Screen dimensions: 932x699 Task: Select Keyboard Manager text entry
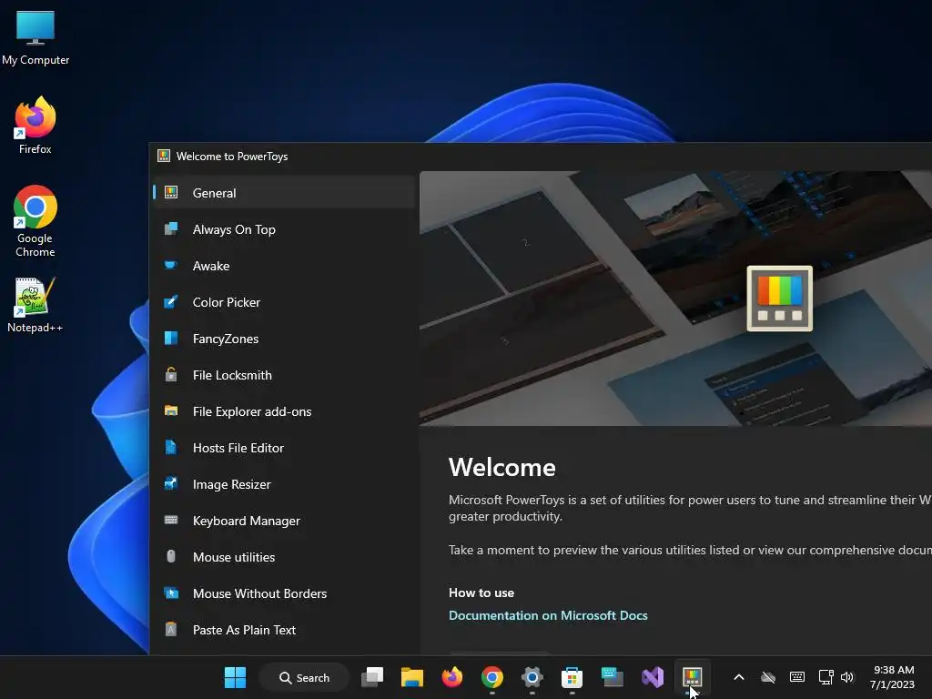[x=246, y=521]
